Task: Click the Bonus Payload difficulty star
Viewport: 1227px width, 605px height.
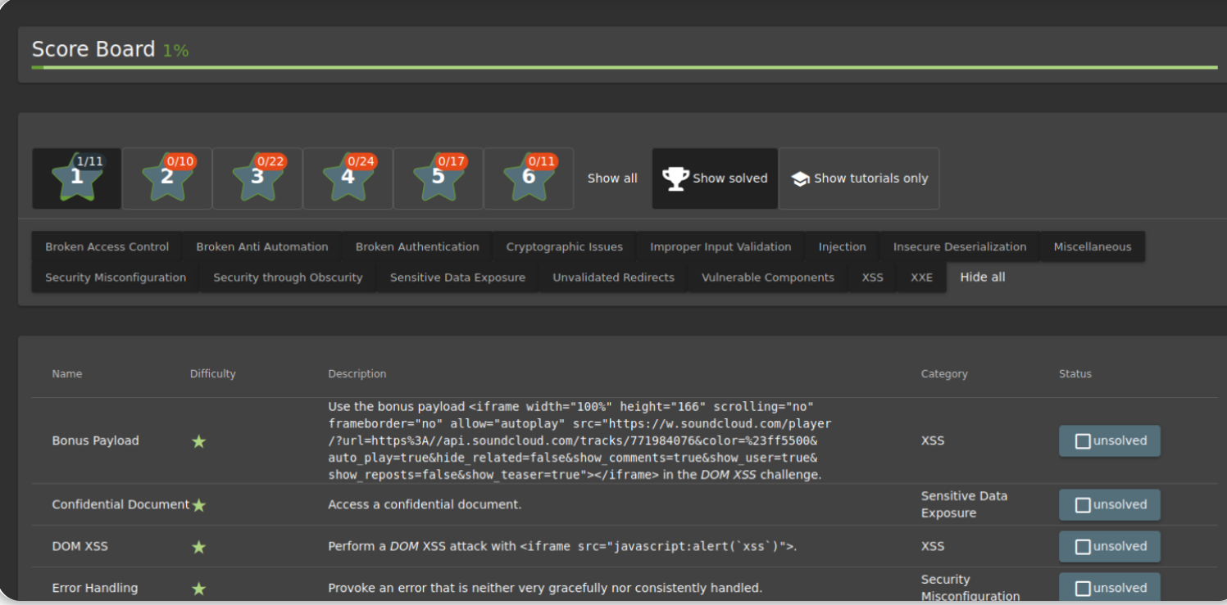Action: point(198,441)
